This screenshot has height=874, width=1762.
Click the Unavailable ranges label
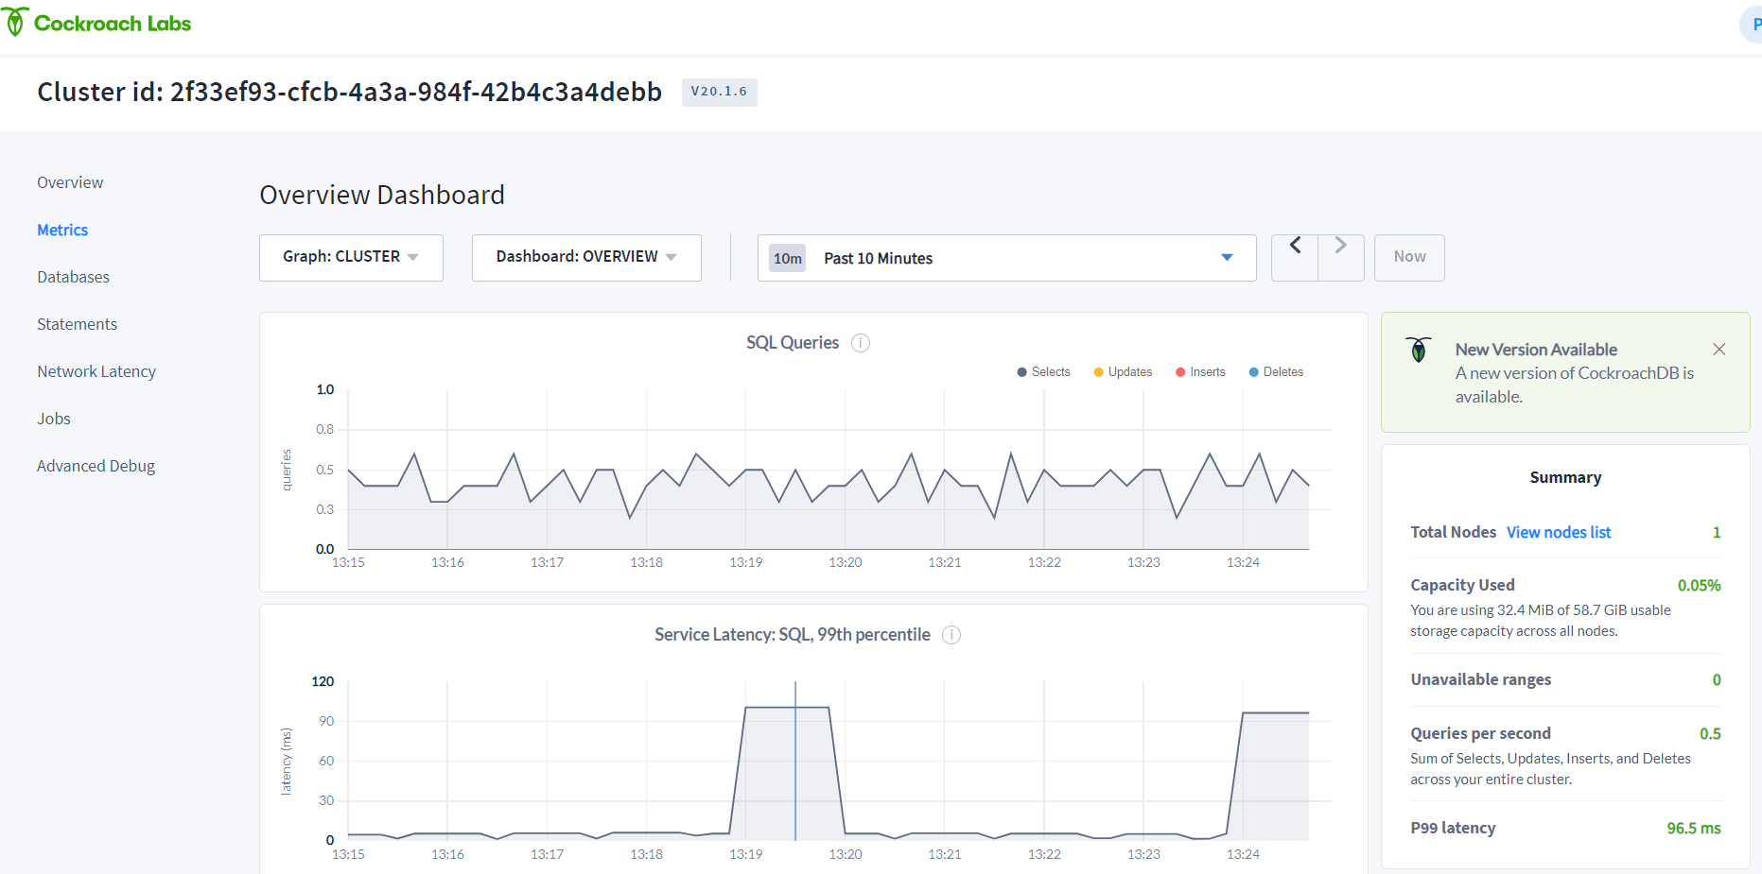point(1481,679)
